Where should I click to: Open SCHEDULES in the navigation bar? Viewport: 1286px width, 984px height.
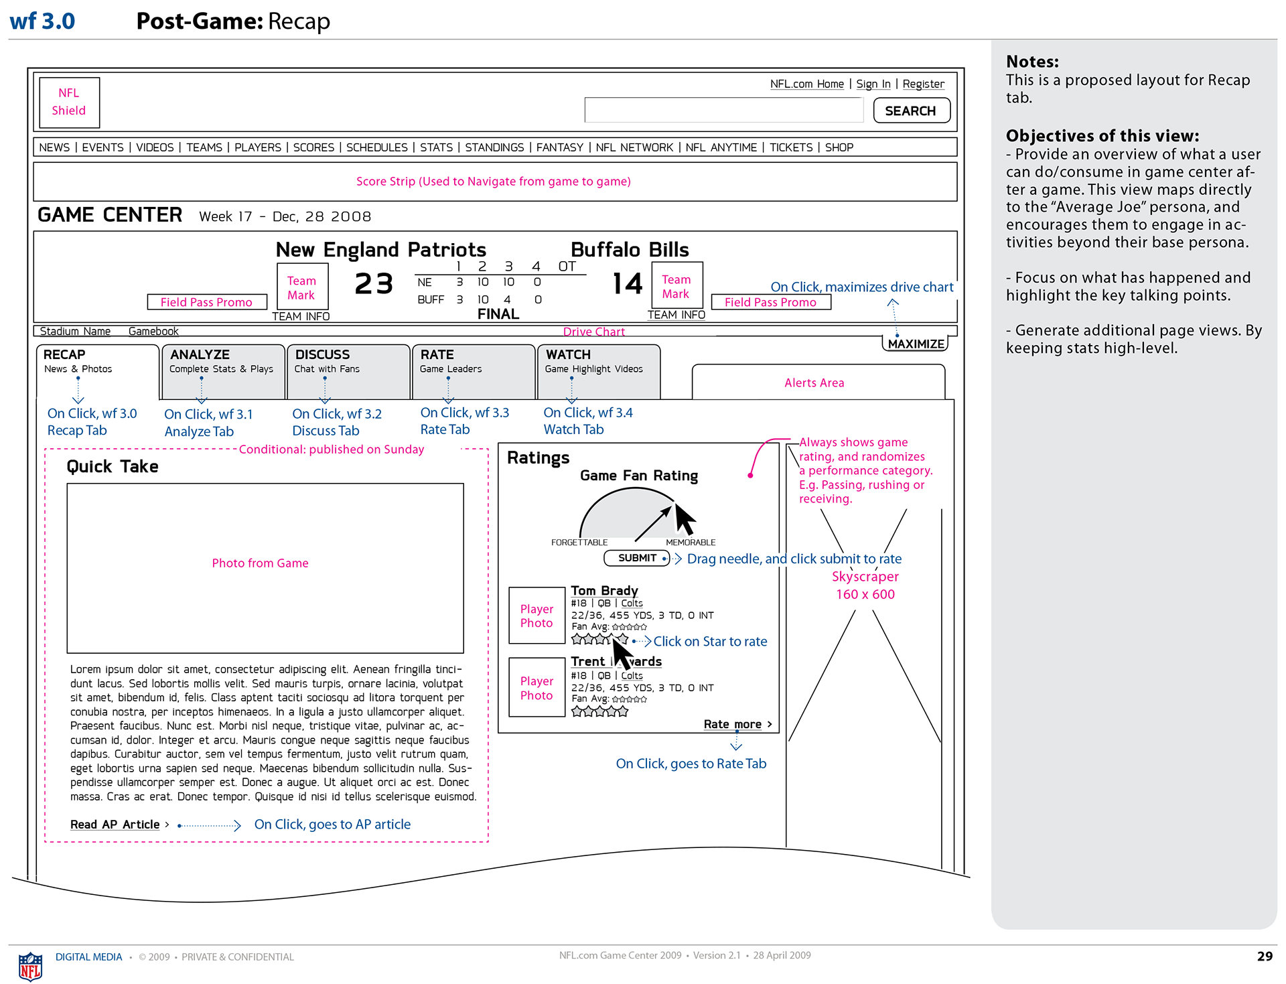coord(377,147)
